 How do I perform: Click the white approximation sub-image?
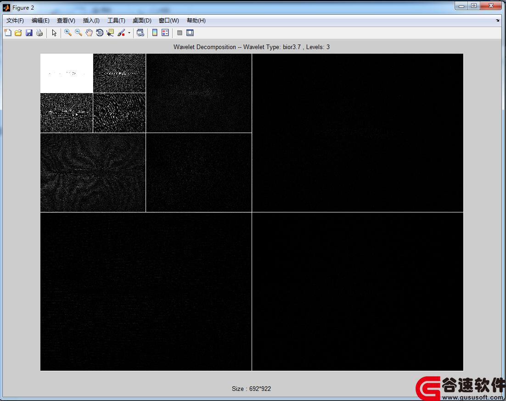67,73
